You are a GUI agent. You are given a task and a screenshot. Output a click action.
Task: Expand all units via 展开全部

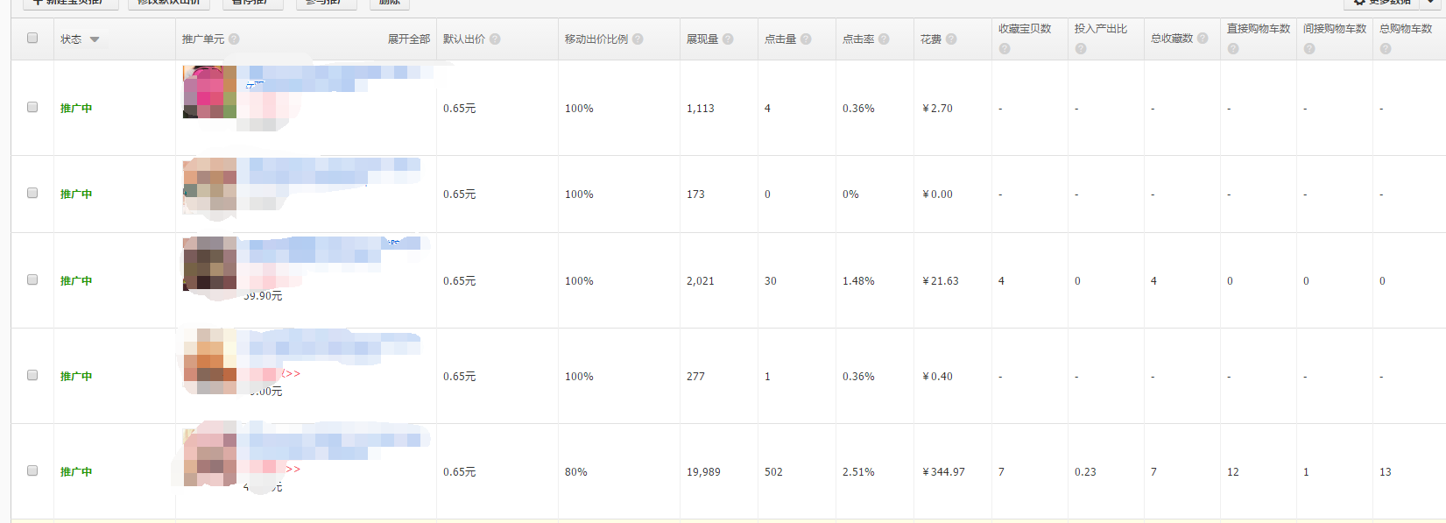[408, 39]
